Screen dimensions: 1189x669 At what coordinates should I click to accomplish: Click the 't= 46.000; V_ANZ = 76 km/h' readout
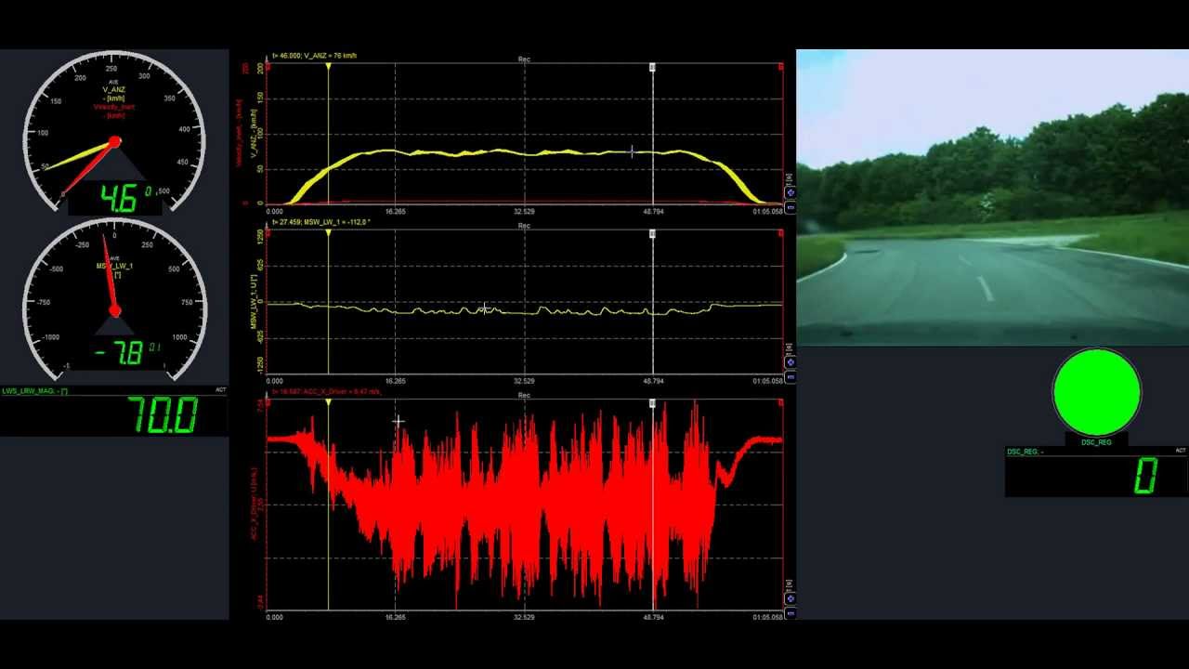[x=313, y=56]
